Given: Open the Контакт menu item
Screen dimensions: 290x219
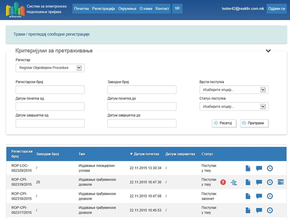Looking at the screenshot, I should (x=162, y=9).
